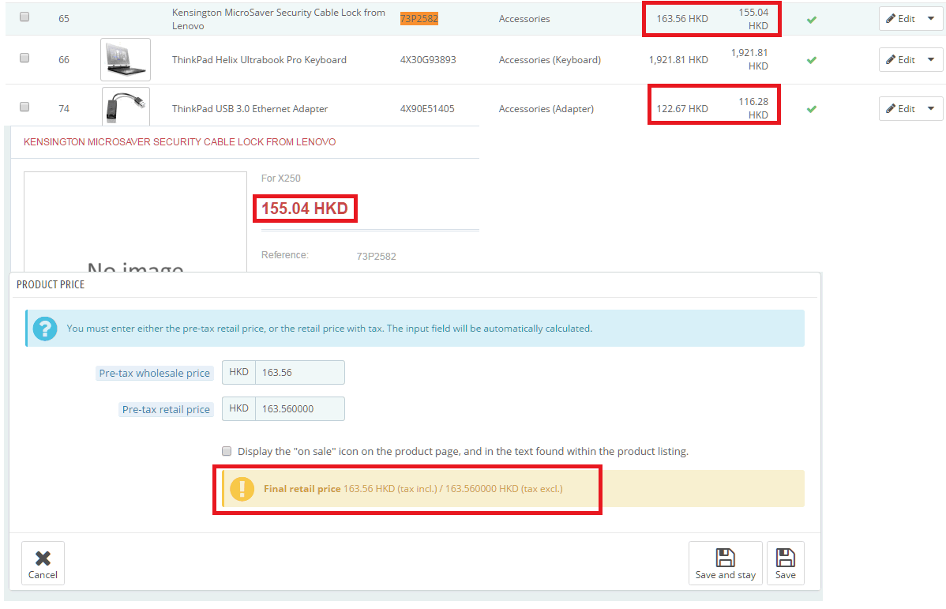This screenshot has width=946, height=609.
Task: Click the 1,921.81 HKD base price cell
Action: [678, 60]
